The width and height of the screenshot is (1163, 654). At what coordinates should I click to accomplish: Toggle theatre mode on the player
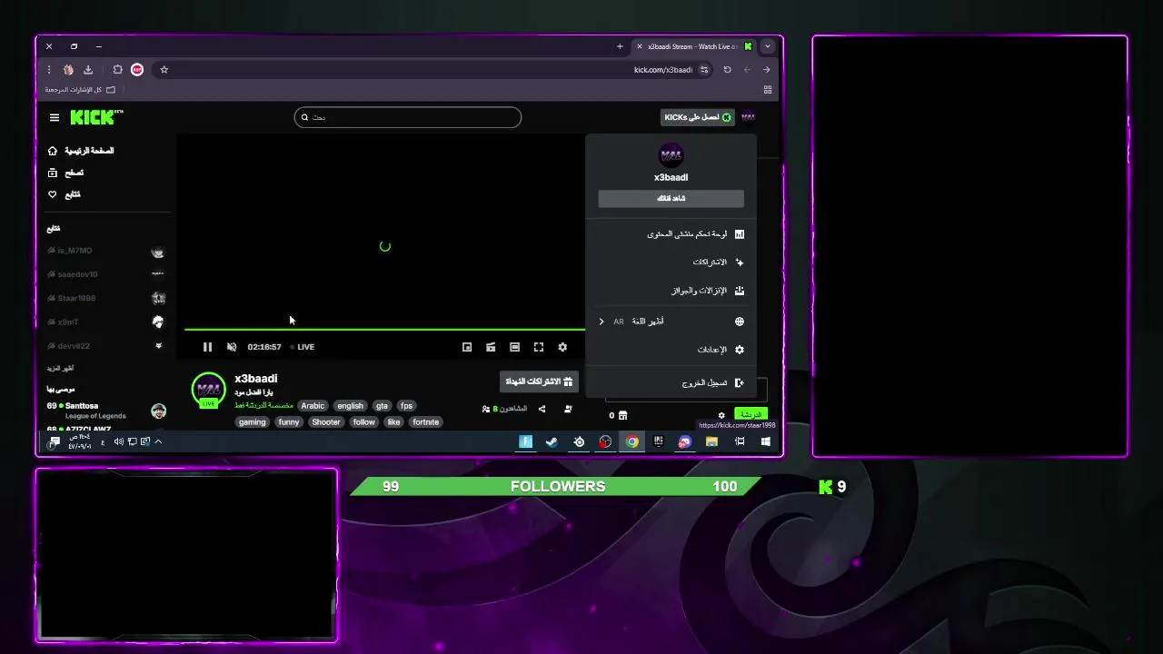(x=514, y=347)
